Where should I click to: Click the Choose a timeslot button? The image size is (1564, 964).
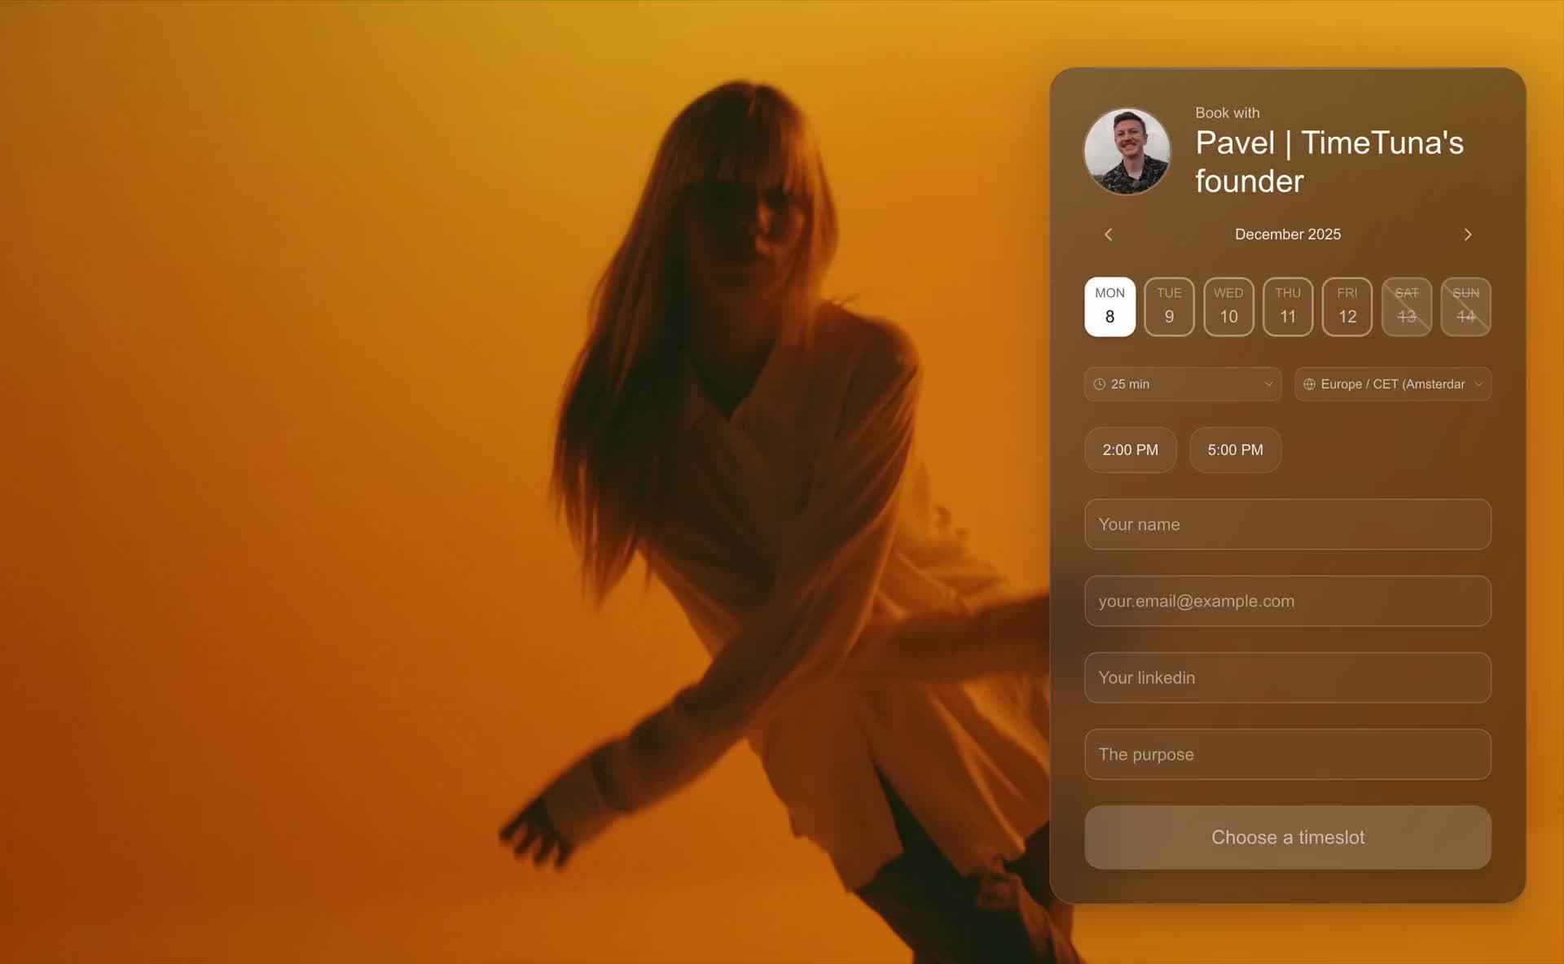click(x=1287, y=837)
